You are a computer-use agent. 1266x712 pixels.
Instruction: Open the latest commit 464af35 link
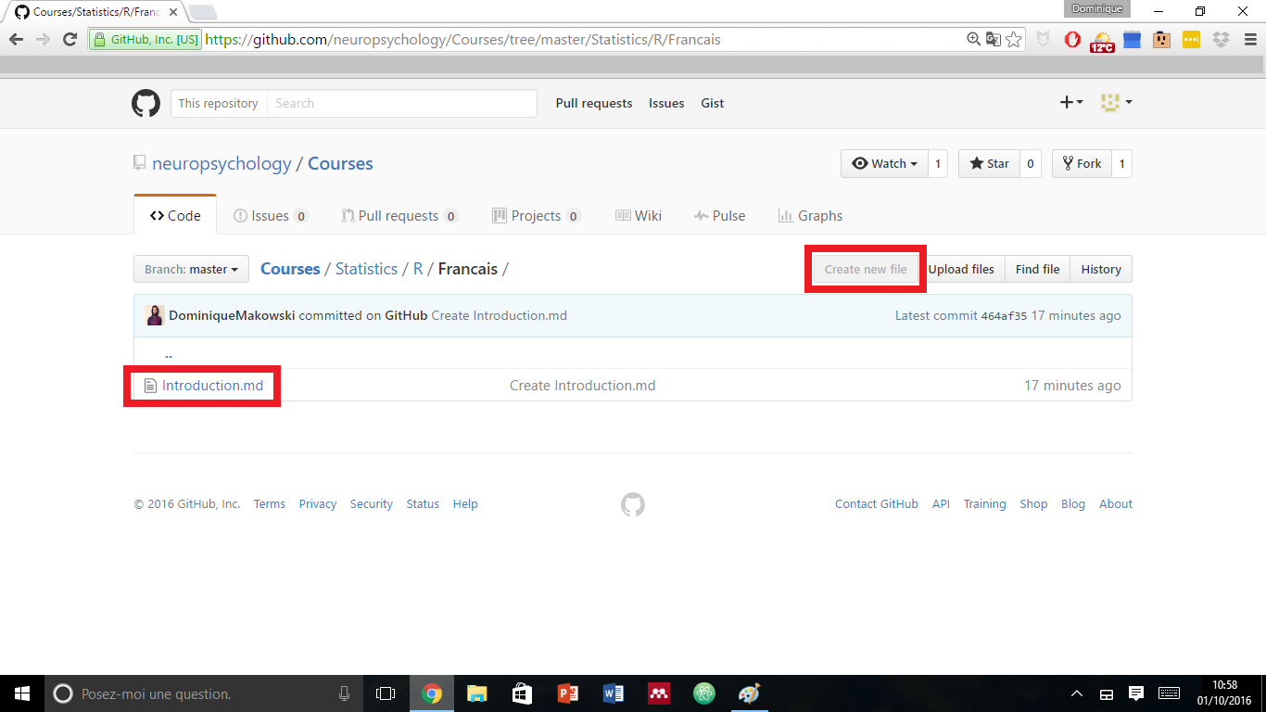(1004, 315)
